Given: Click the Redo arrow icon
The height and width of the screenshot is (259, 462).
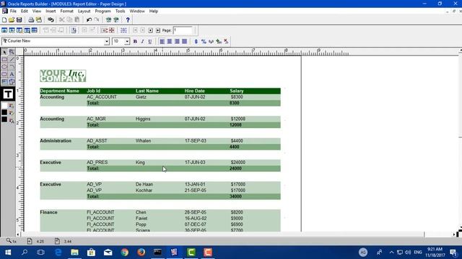Looking at the screenshot, I should pyautogui.click(x=97, y=20).
